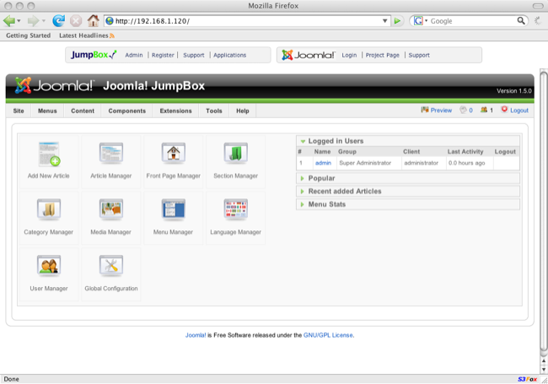This screenshot has width=548, height=384.
Task: Click the scrollbar down arrow
Action: tap(544, 370)
